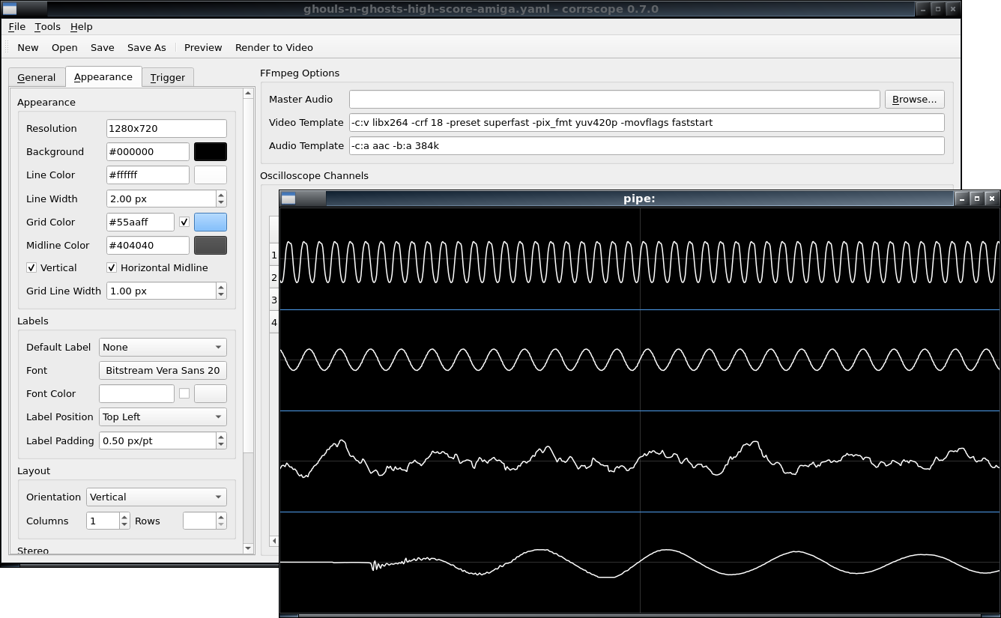Disable the Vertical midline checkbox

[x=31, y=267]
